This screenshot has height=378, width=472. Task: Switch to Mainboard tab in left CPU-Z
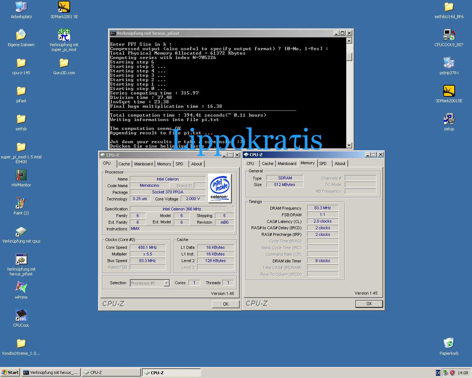pyautogui.click(x=143, y=164)
